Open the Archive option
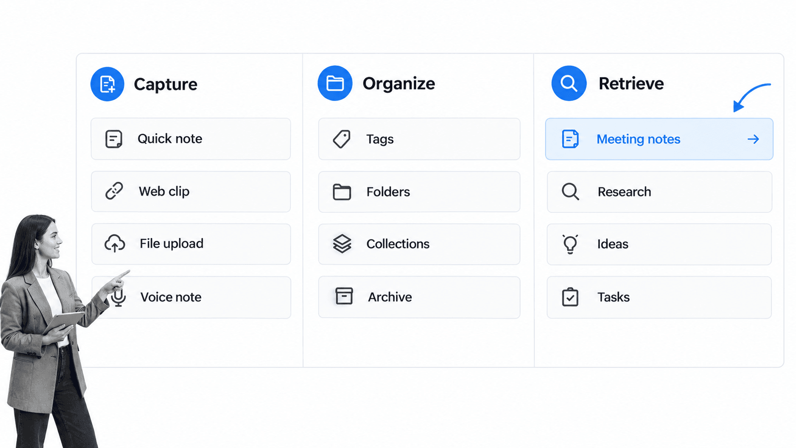 pos(419,298)
